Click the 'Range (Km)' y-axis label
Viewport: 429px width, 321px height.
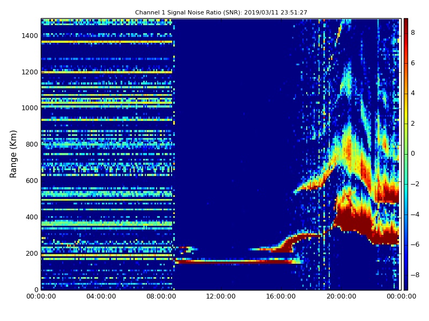pyautogui.click(x=13, y=154)
